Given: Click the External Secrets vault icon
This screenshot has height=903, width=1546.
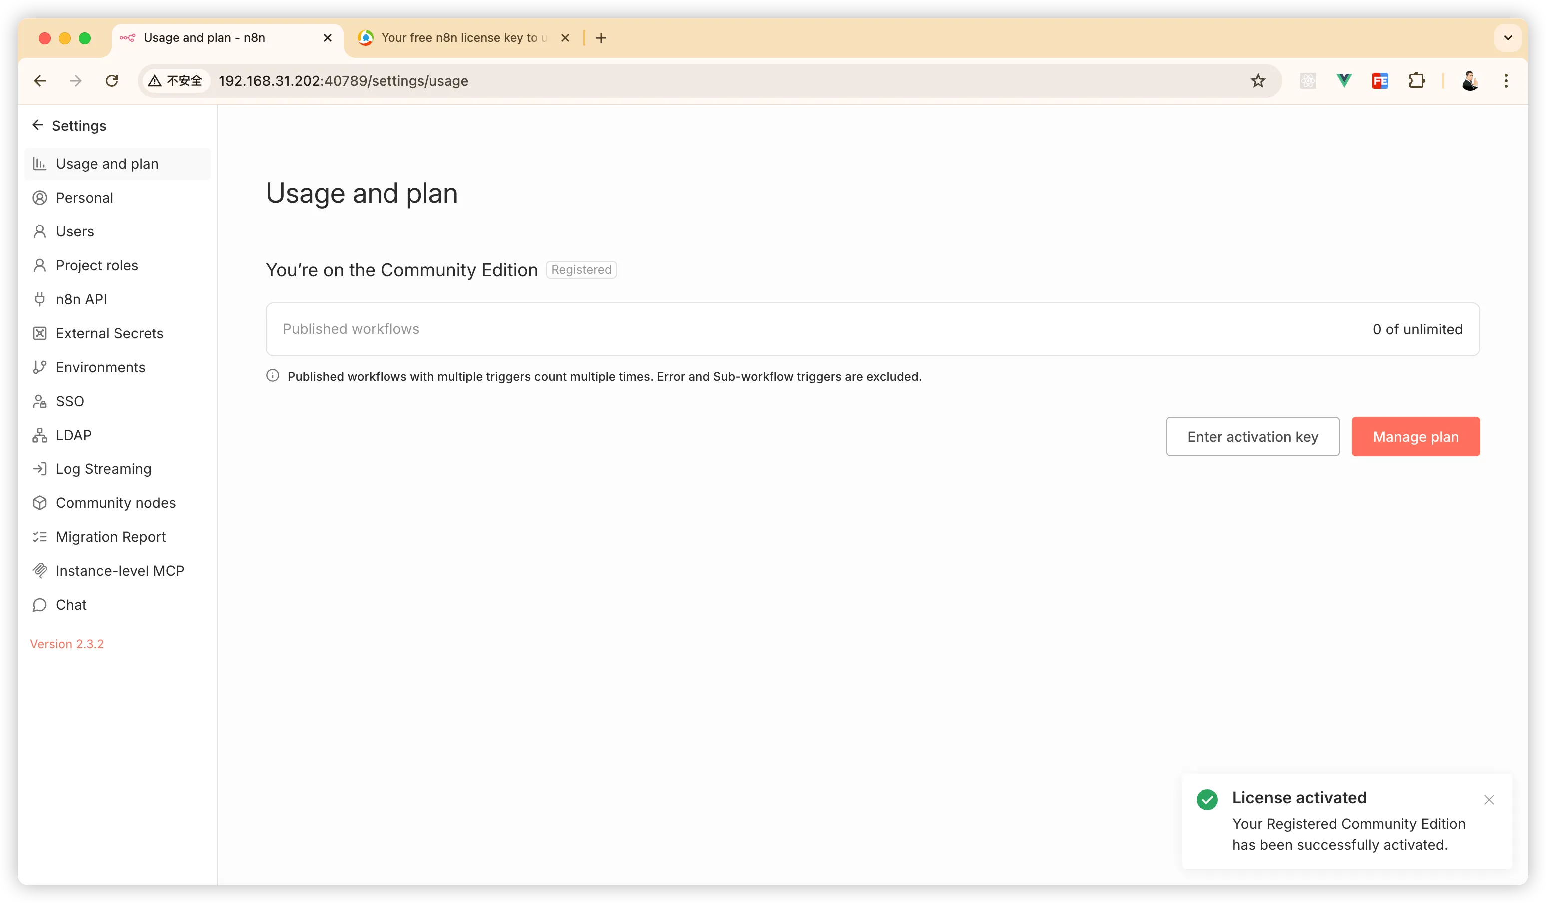Looking at the screenshot, I should pos(40,333).
